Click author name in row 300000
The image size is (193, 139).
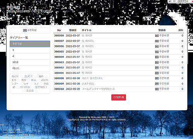pyautogui.click(x=164, y=36)
